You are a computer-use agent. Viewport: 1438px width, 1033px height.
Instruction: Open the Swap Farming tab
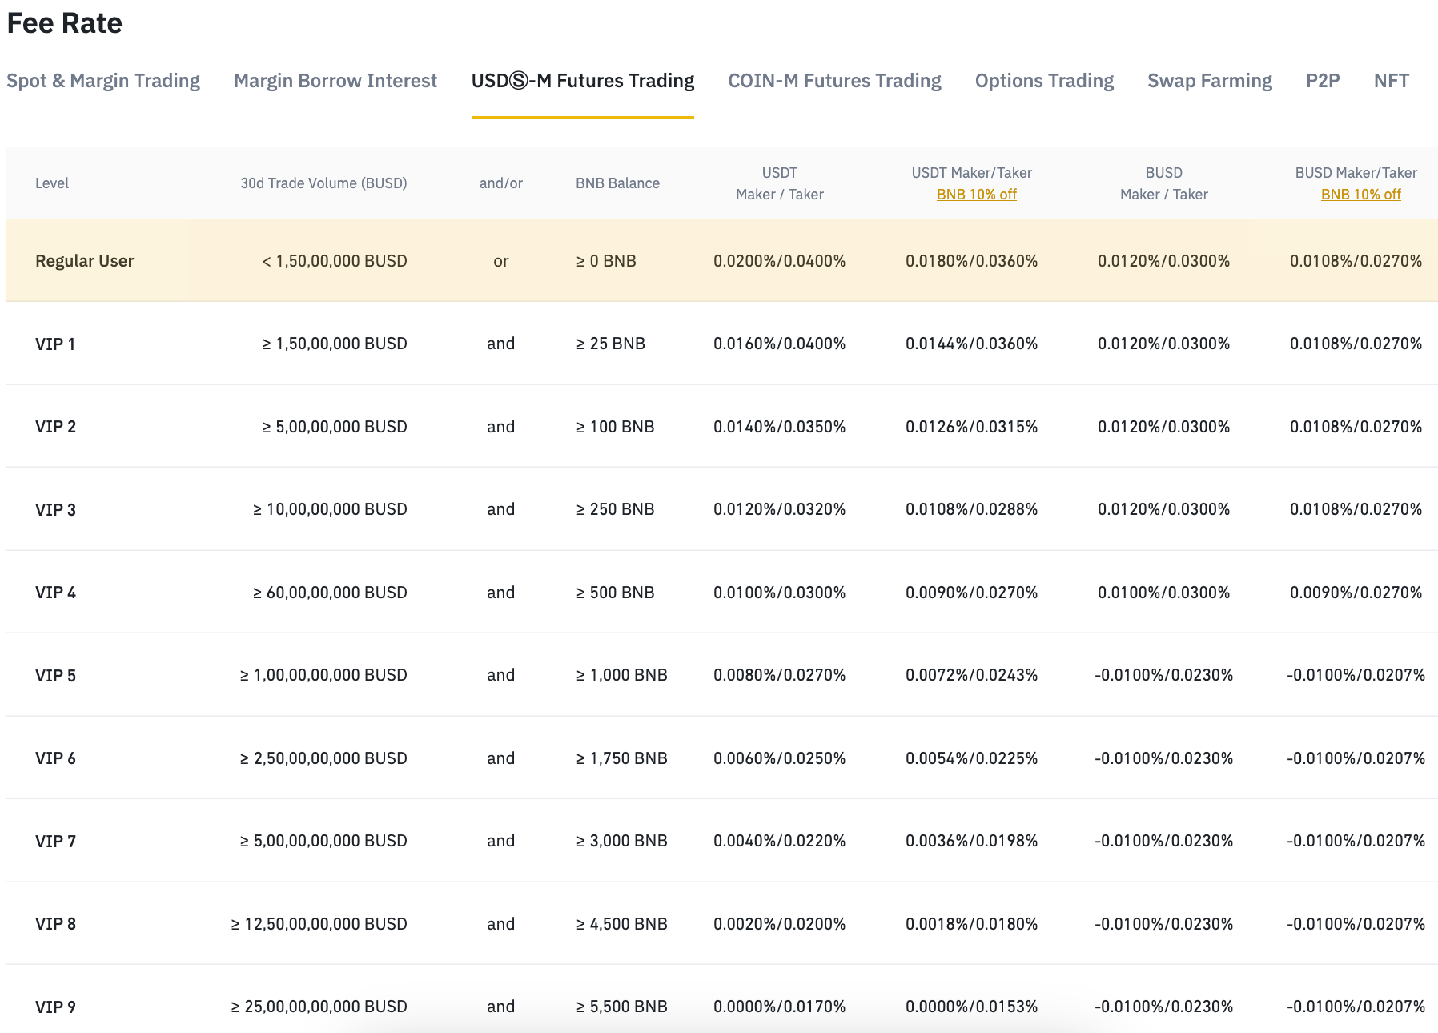click(1210, 81)
